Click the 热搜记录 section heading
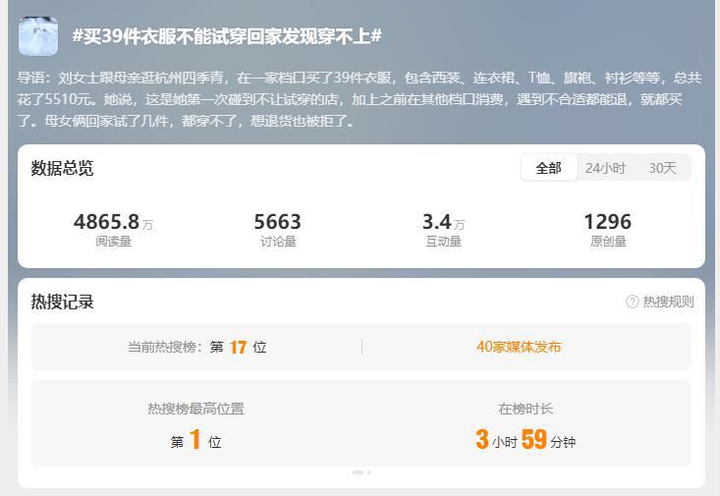Image resolution: width=720 pixels, height=496 pixels. pyautogui.click(x=63, y=303)
